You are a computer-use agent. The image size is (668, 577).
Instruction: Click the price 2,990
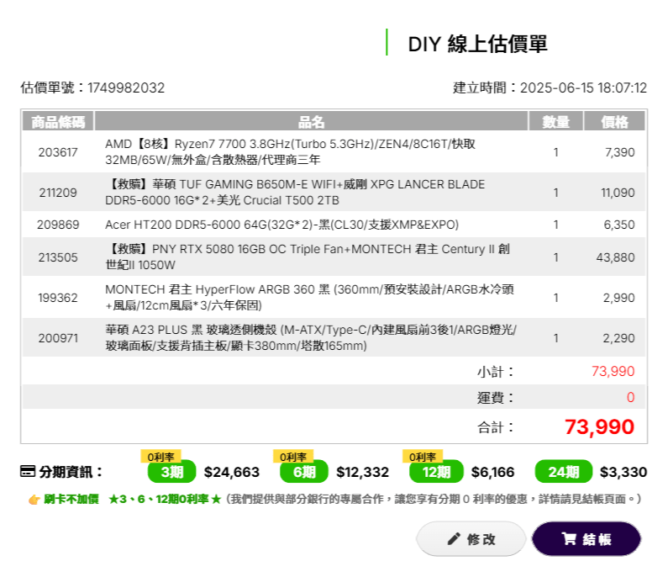coord(619,297)
